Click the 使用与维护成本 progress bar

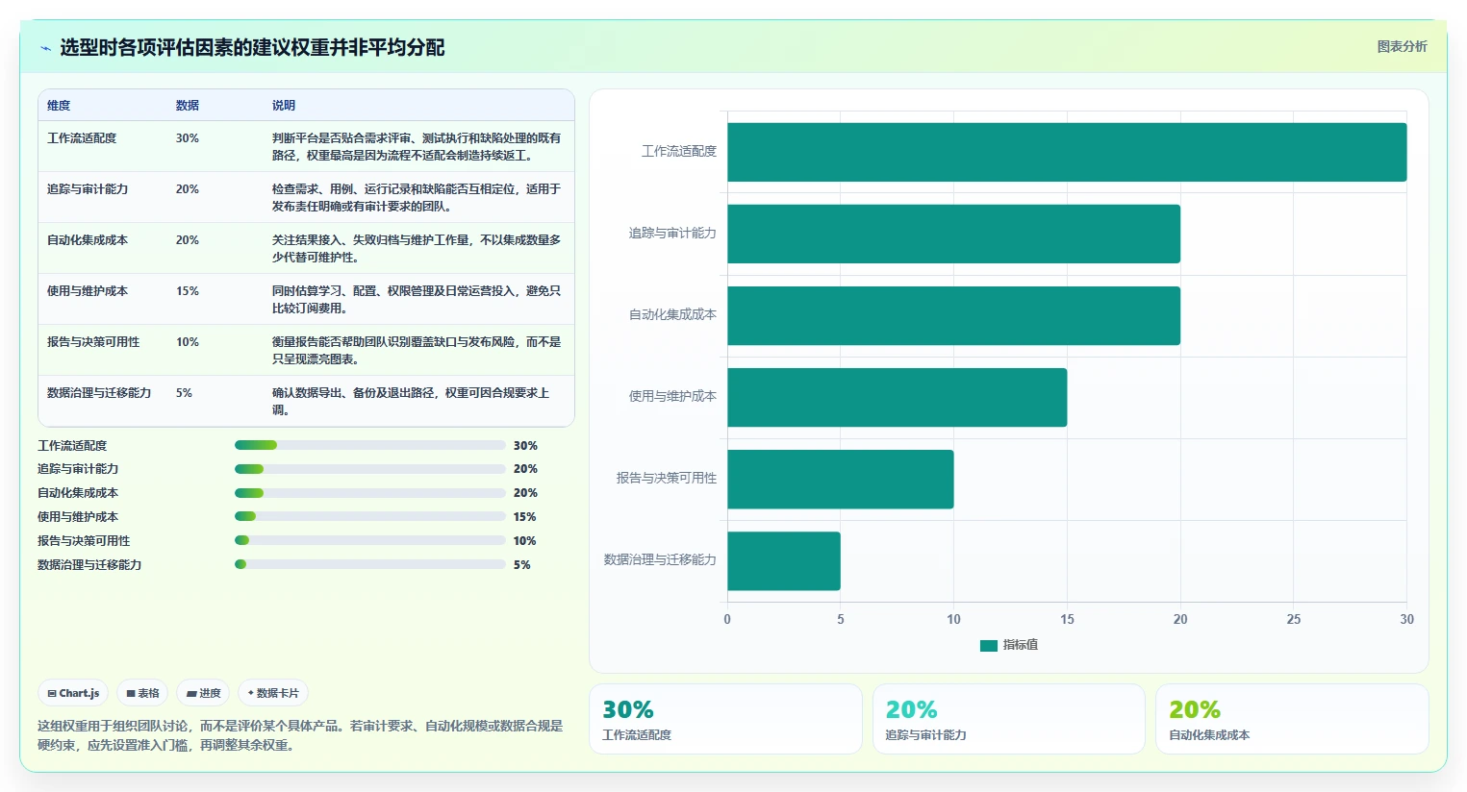tap(370, 516)
